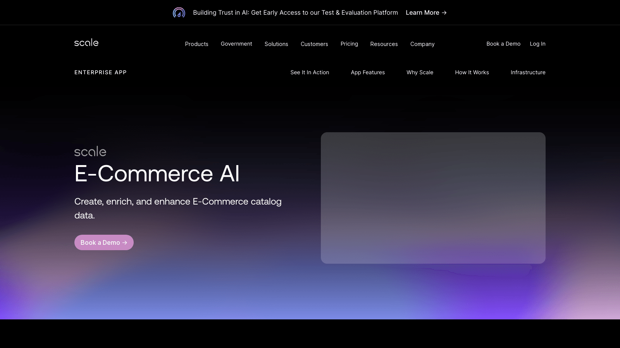This screenshot has width=620, height=348.
Task: Open the Solutions menu
Action: 276,44
